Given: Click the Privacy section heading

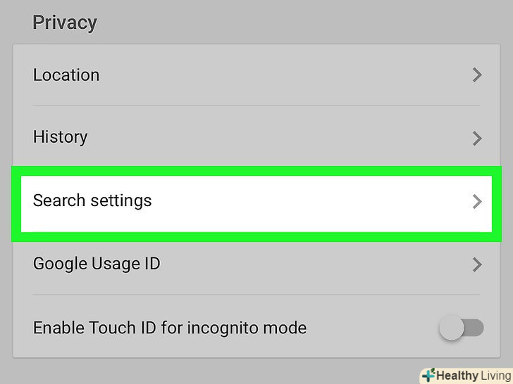Looking at the screenshot, I should point(64,22).
